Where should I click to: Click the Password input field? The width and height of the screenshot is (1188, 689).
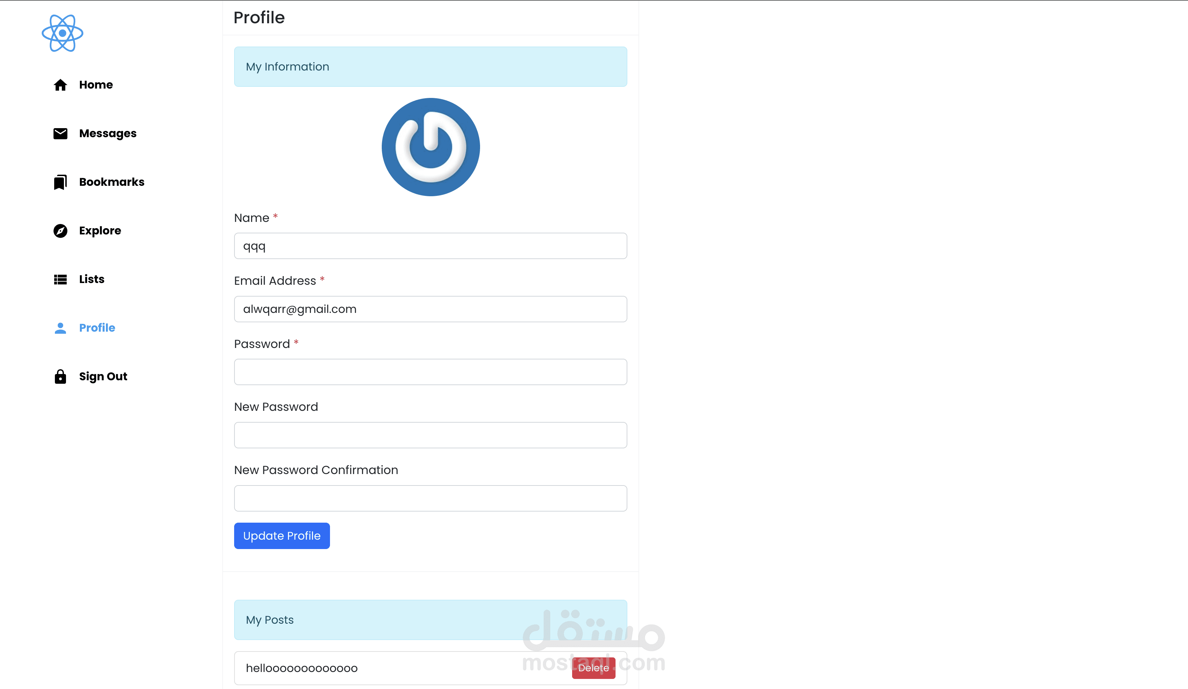[430, 372]
